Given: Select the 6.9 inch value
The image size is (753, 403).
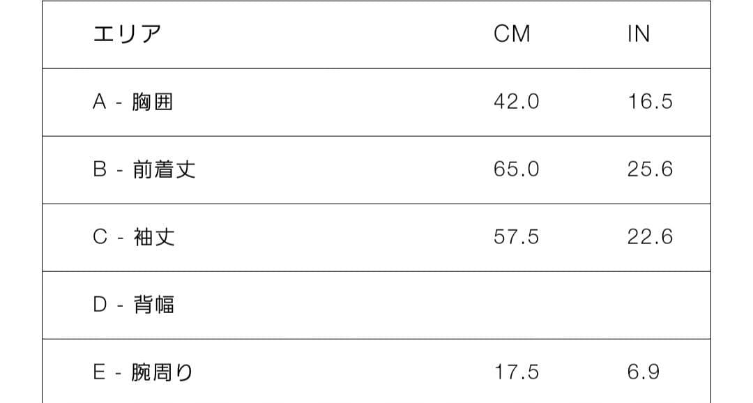Looking at the screenshot, I should 643,372.
